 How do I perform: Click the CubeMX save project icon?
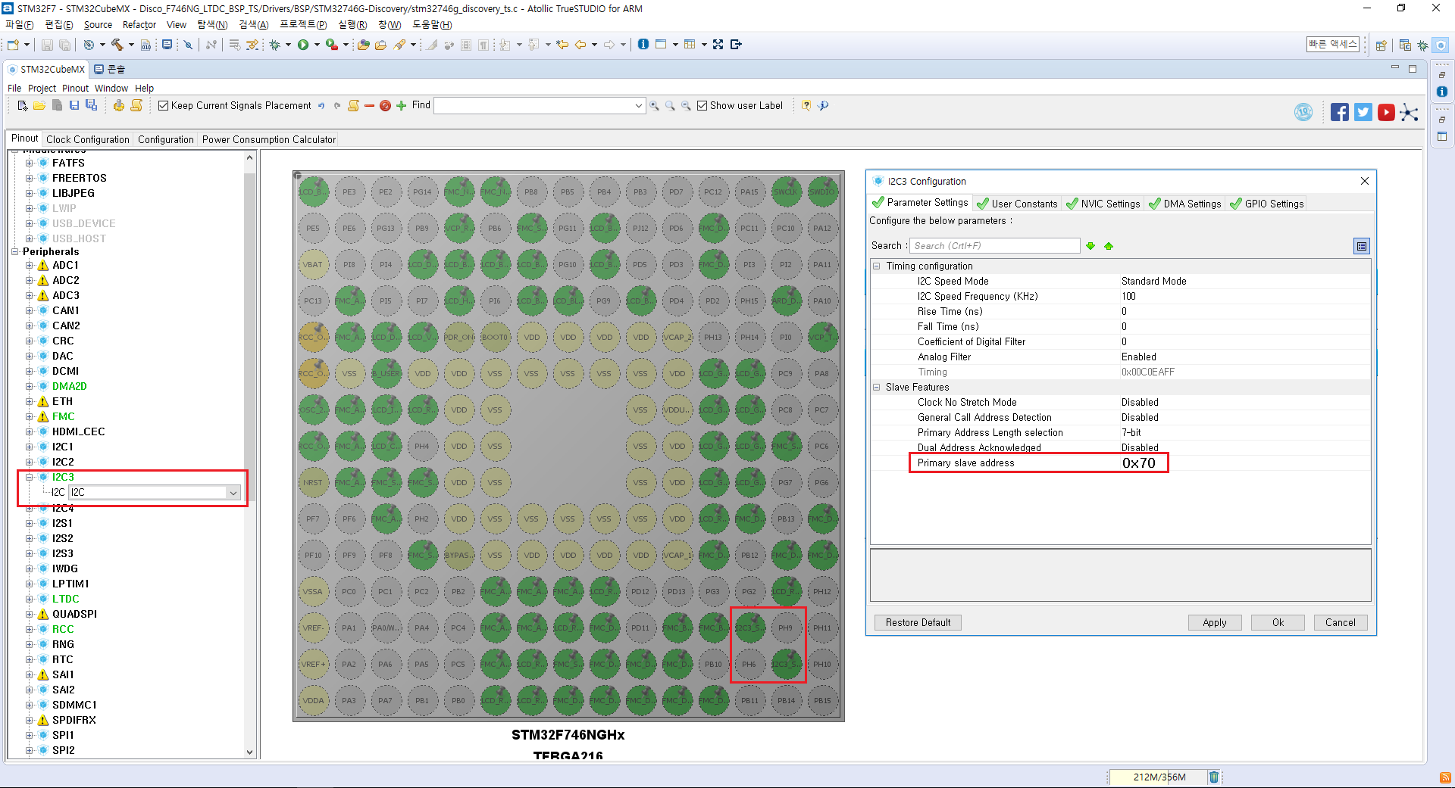(x=74, y=106)
